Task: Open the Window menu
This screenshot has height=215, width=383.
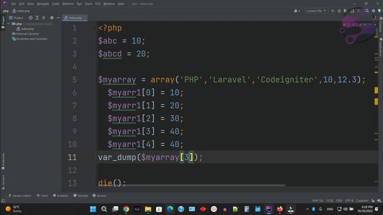Action: click(x=109, y=4)
